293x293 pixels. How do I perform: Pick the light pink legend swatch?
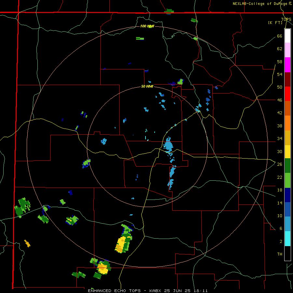coord(287,50)
